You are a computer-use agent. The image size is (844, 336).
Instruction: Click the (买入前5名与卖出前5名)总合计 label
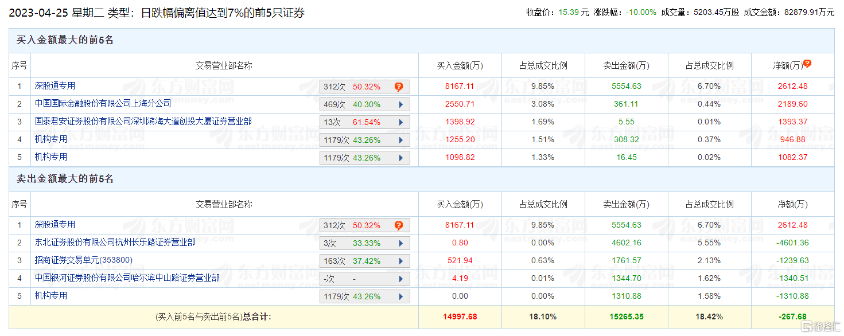tap(213, 317)
